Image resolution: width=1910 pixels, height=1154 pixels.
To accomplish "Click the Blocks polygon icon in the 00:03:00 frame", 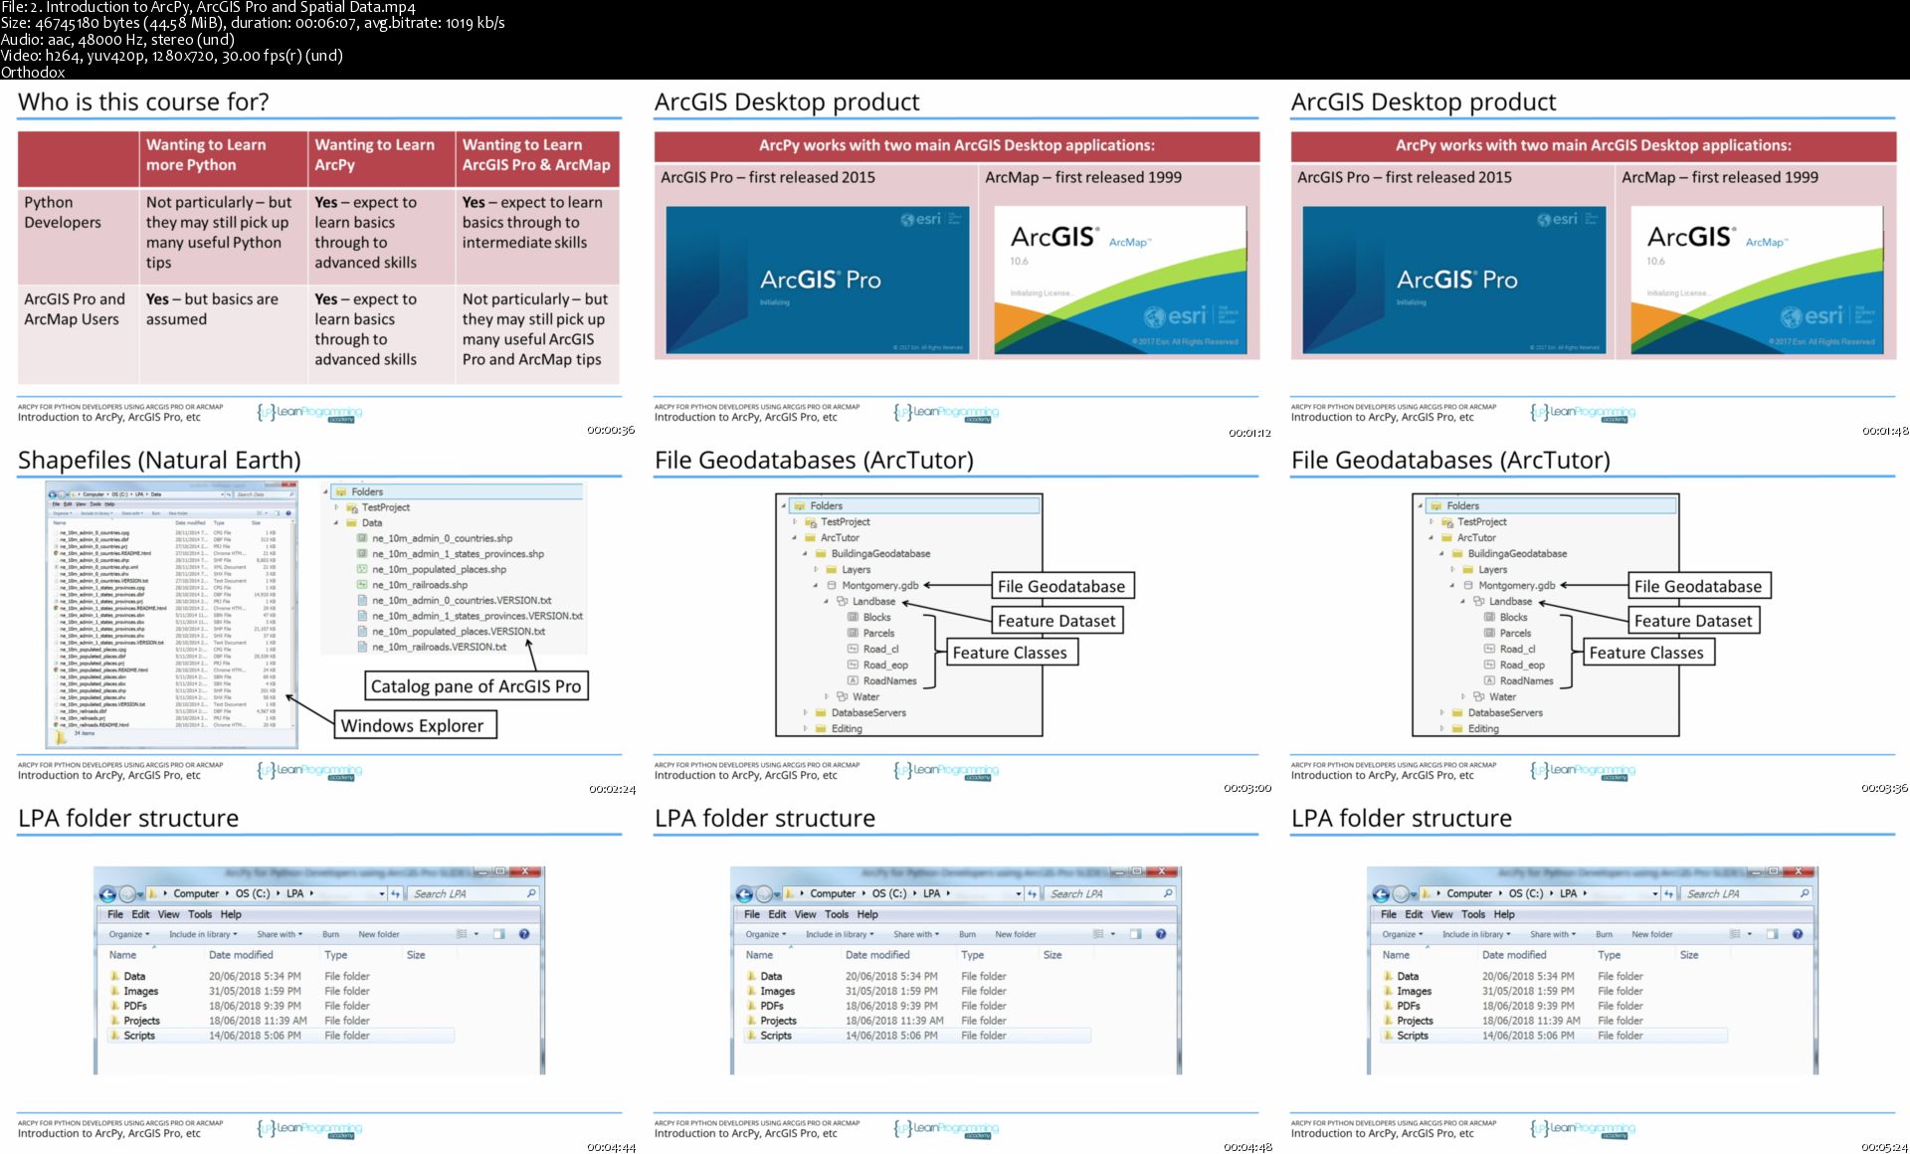I will [853, 617].
